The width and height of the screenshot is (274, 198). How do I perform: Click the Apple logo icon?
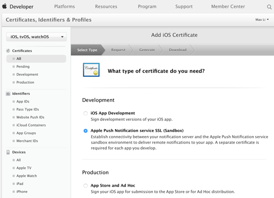point(5,6)
